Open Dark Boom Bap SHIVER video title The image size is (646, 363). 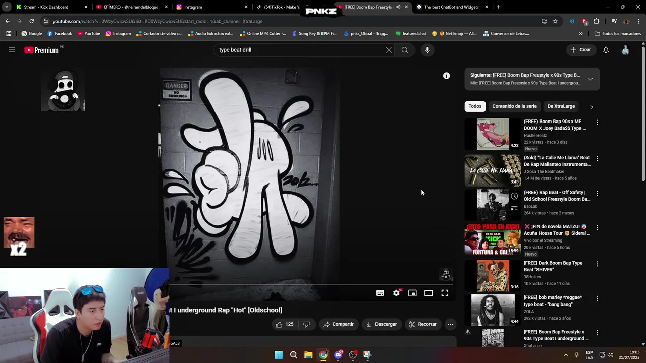553,266
